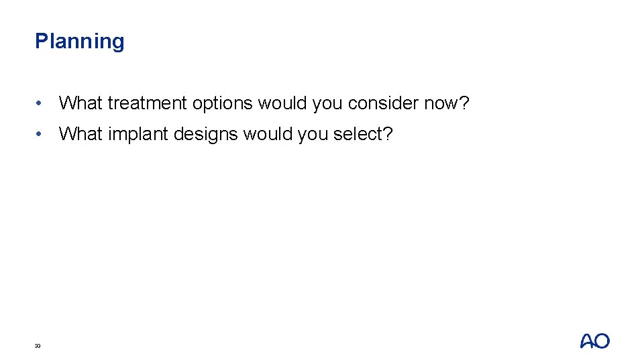This screenshot has height=362, width=644.
Task: Click the word "designs" in second bullet
Action: [x=206, y=134]
